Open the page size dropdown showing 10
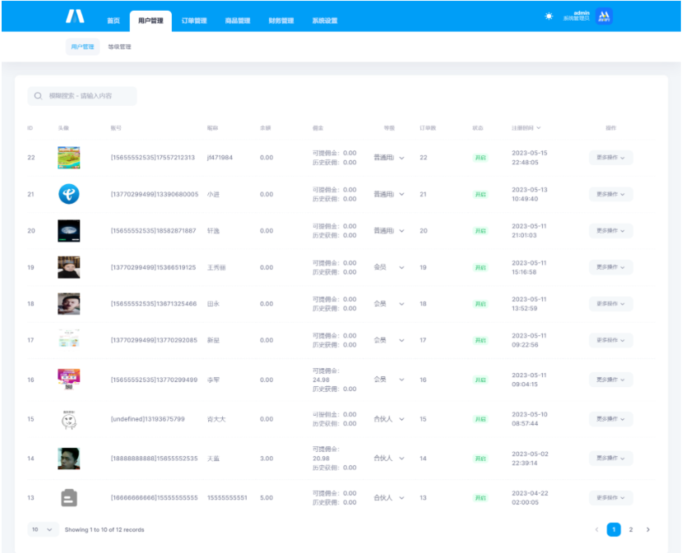Screen dimensions: 686x553 [x=43, y=530]
